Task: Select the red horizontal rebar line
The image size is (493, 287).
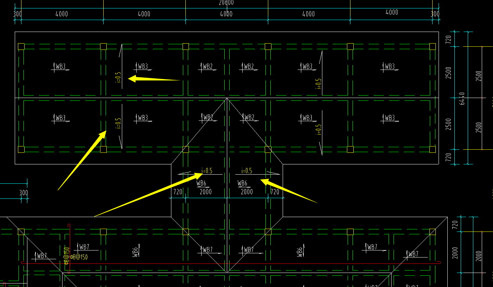Action: 231,262
